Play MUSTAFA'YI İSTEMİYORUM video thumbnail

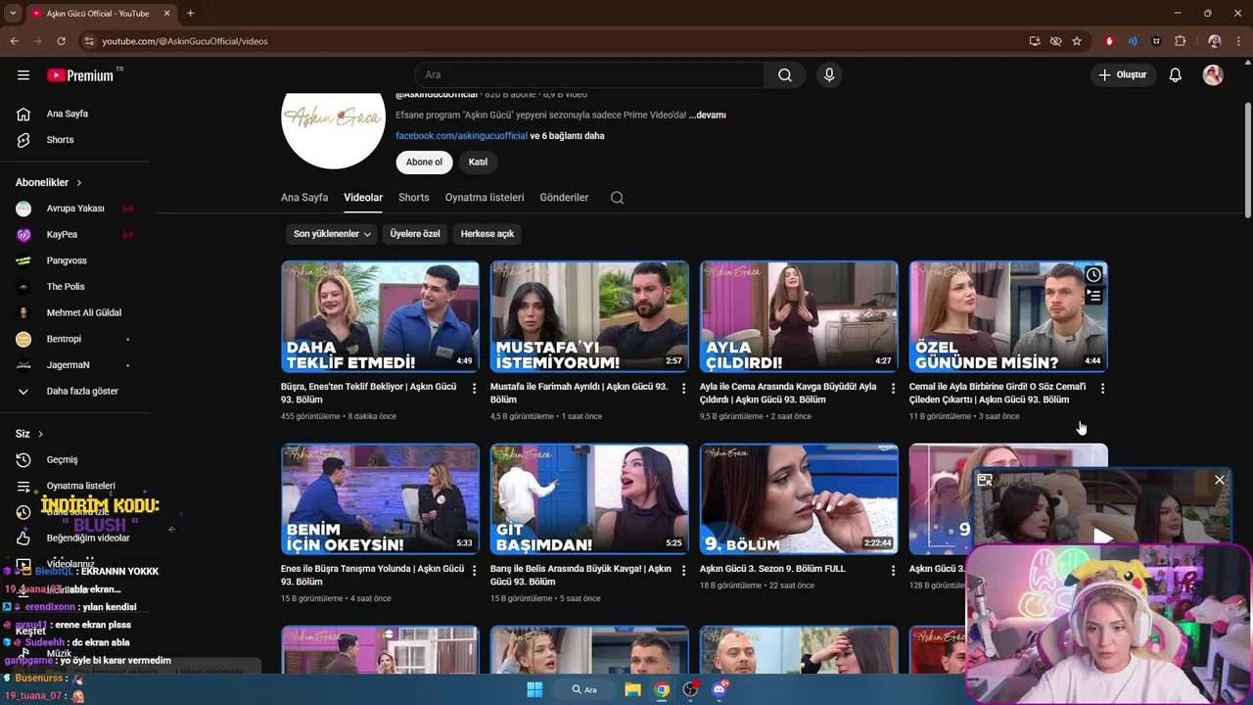coord(589,316)
